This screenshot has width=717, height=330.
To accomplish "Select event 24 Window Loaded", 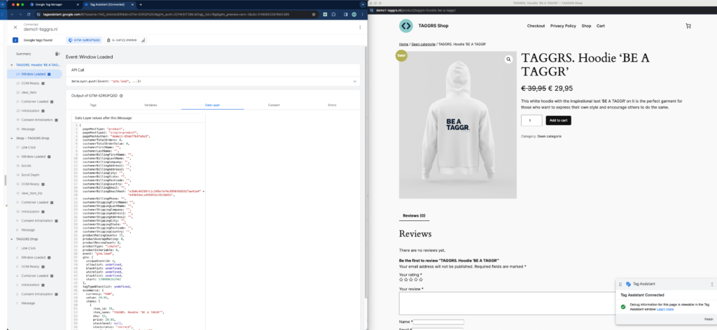I will (34, 74).
